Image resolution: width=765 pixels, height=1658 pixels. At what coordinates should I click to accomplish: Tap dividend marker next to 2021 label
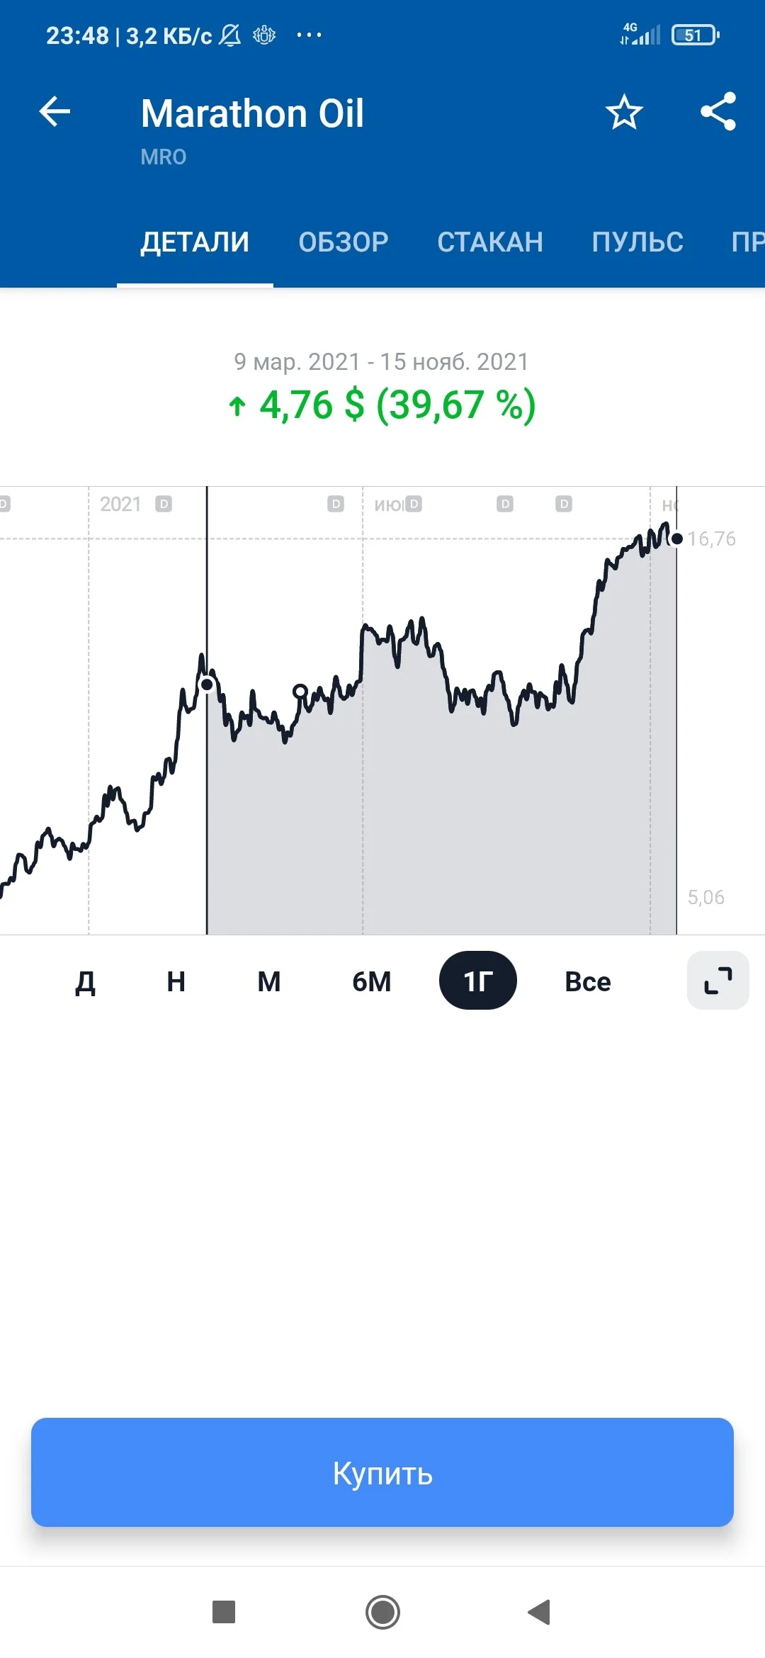coord(164,504)
